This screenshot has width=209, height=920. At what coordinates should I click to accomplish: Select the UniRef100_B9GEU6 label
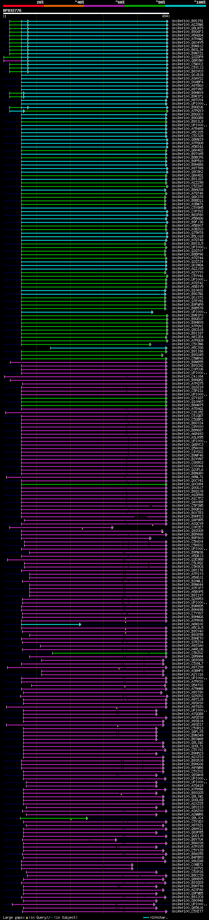[x=187, y=107]
